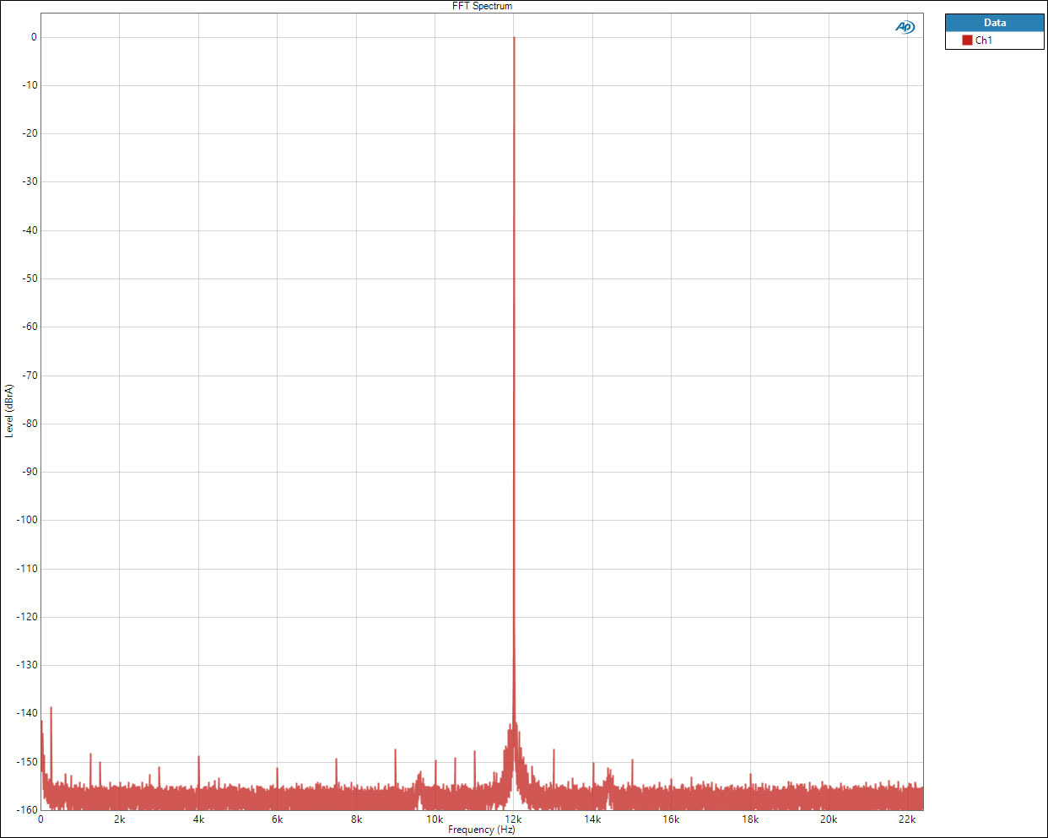Screen dimensions: 1048x838
Task: Click the 6k frequency tick label
Action: 278,819
